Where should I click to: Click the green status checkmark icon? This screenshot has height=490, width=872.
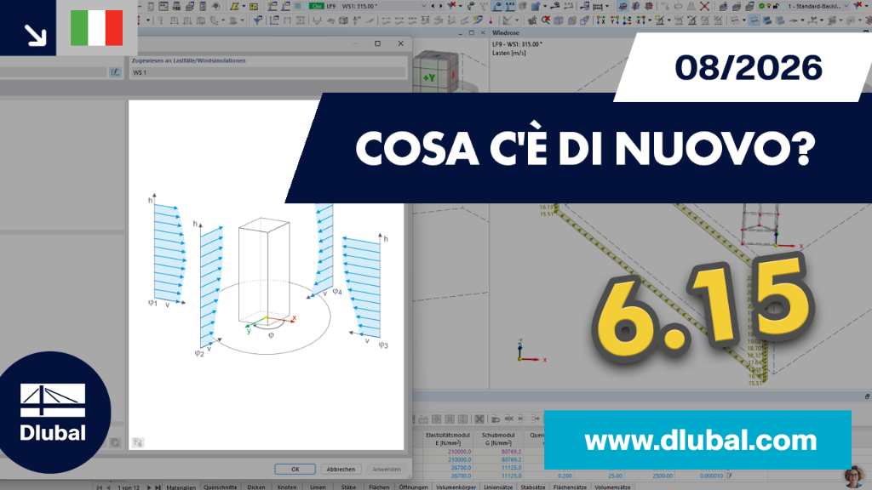[x=762, y=6]
